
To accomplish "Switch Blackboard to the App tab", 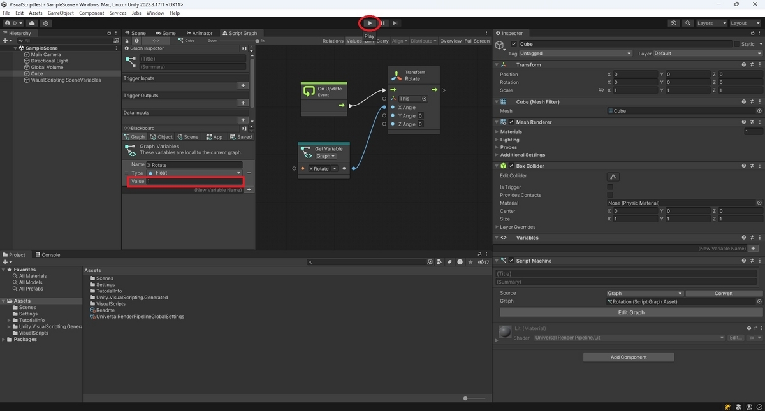I will click(x=214, y=136).
